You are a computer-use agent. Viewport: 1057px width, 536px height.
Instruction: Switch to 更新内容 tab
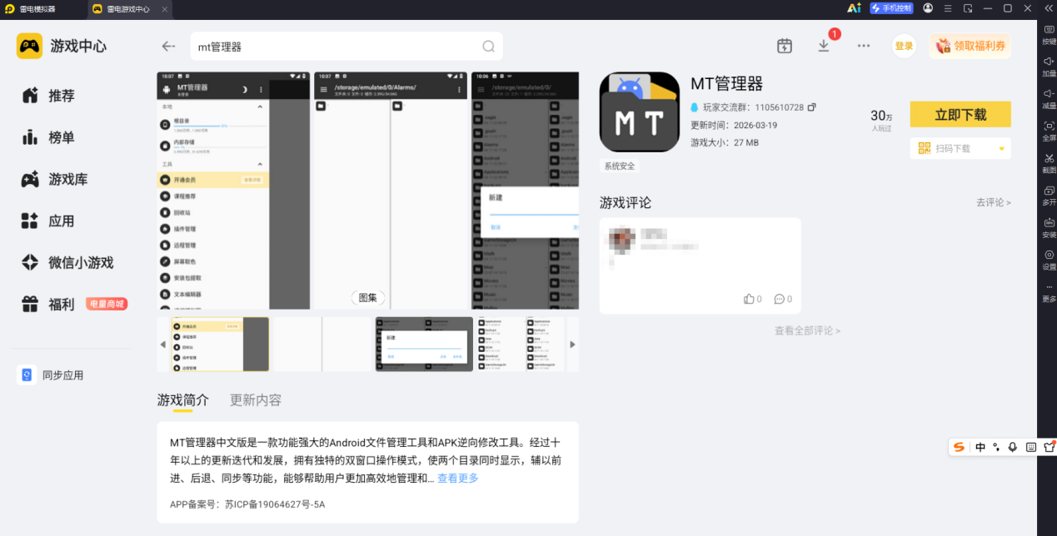pyautogui.click(x=256, y=400)
